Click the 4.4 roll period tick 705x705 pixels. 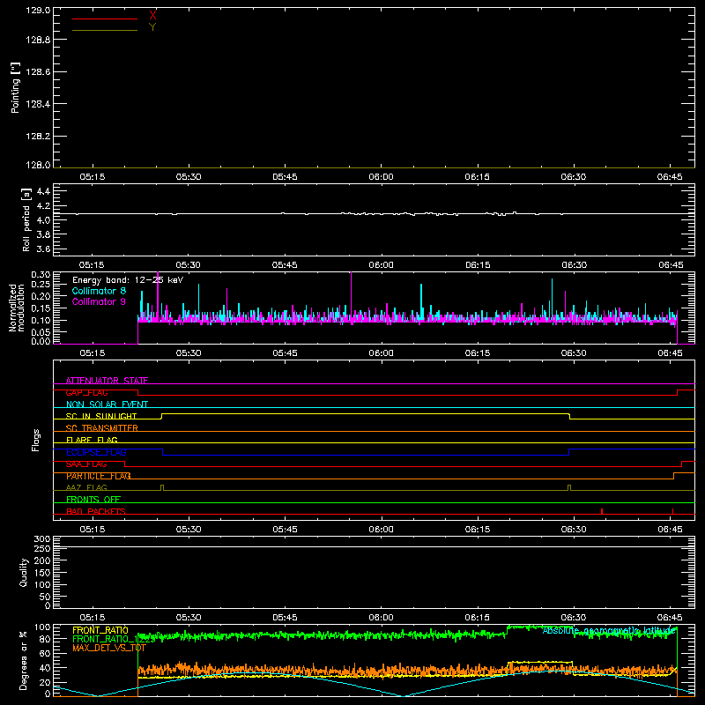coord(43,191)
